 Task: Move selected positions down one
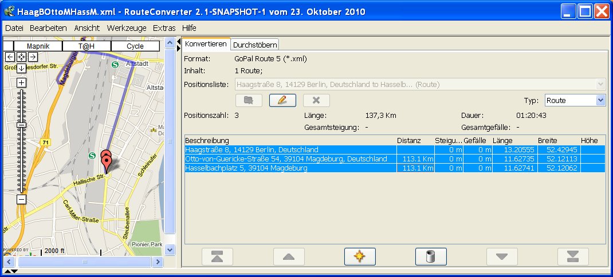point(502,257)
